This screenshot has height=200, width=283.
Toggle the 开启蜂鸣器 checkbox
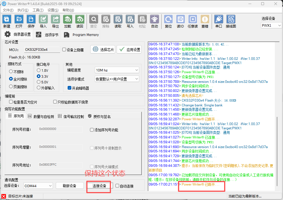[x=70, y=88]
